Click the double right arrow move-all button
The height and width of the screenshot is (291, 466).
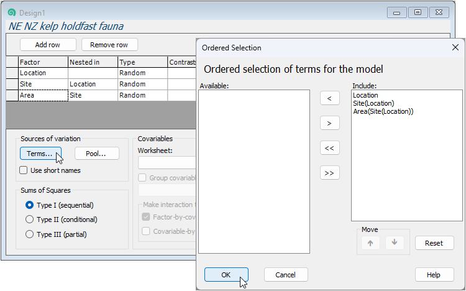[329, 173]
